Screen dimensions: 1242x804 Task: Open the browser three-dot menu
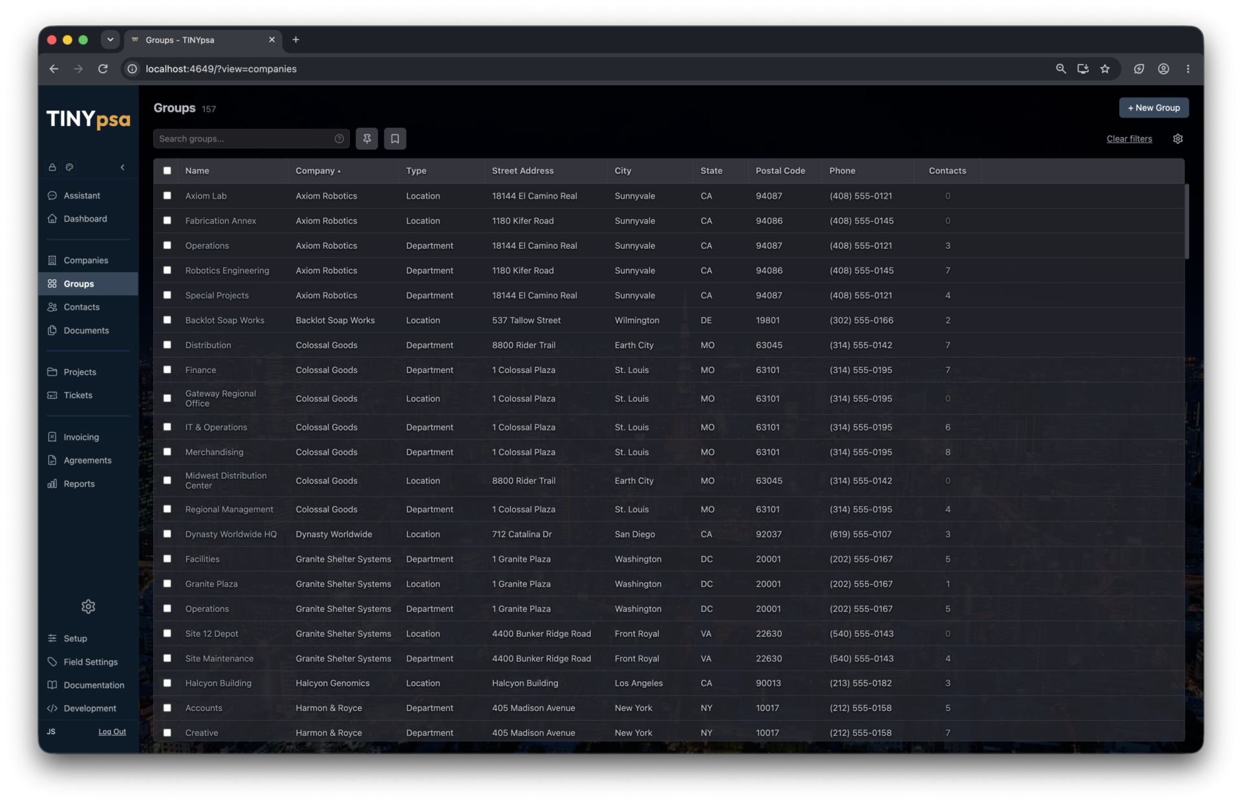1188,69
